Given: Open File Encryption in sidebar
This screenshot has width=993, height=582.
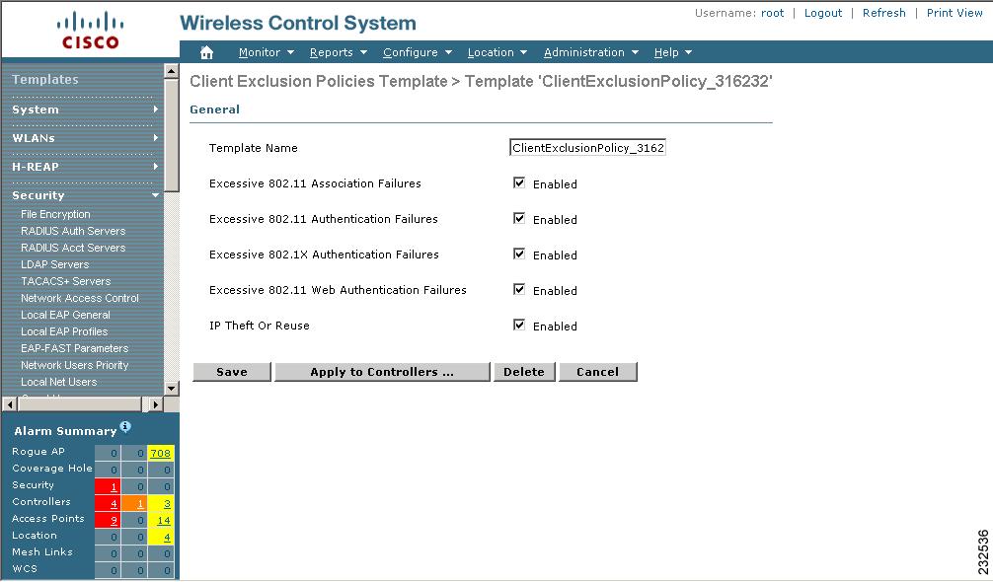Looking at the screenshot, I should (x=55, y=214).
